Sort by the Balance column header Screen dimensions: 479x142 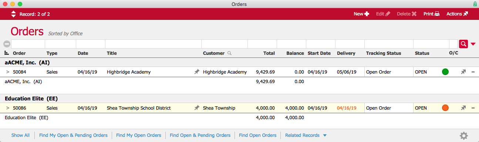coord(295,53)
